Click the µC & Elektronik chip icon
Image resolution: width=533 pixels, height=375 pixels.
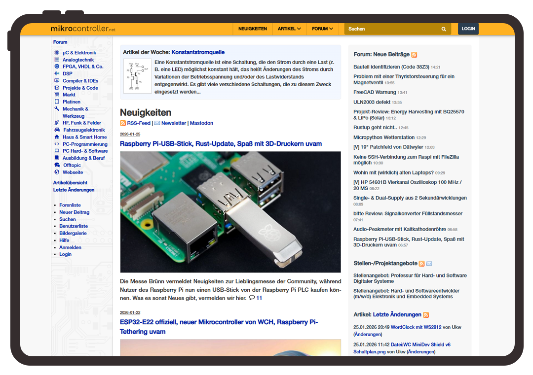[57, 53]
